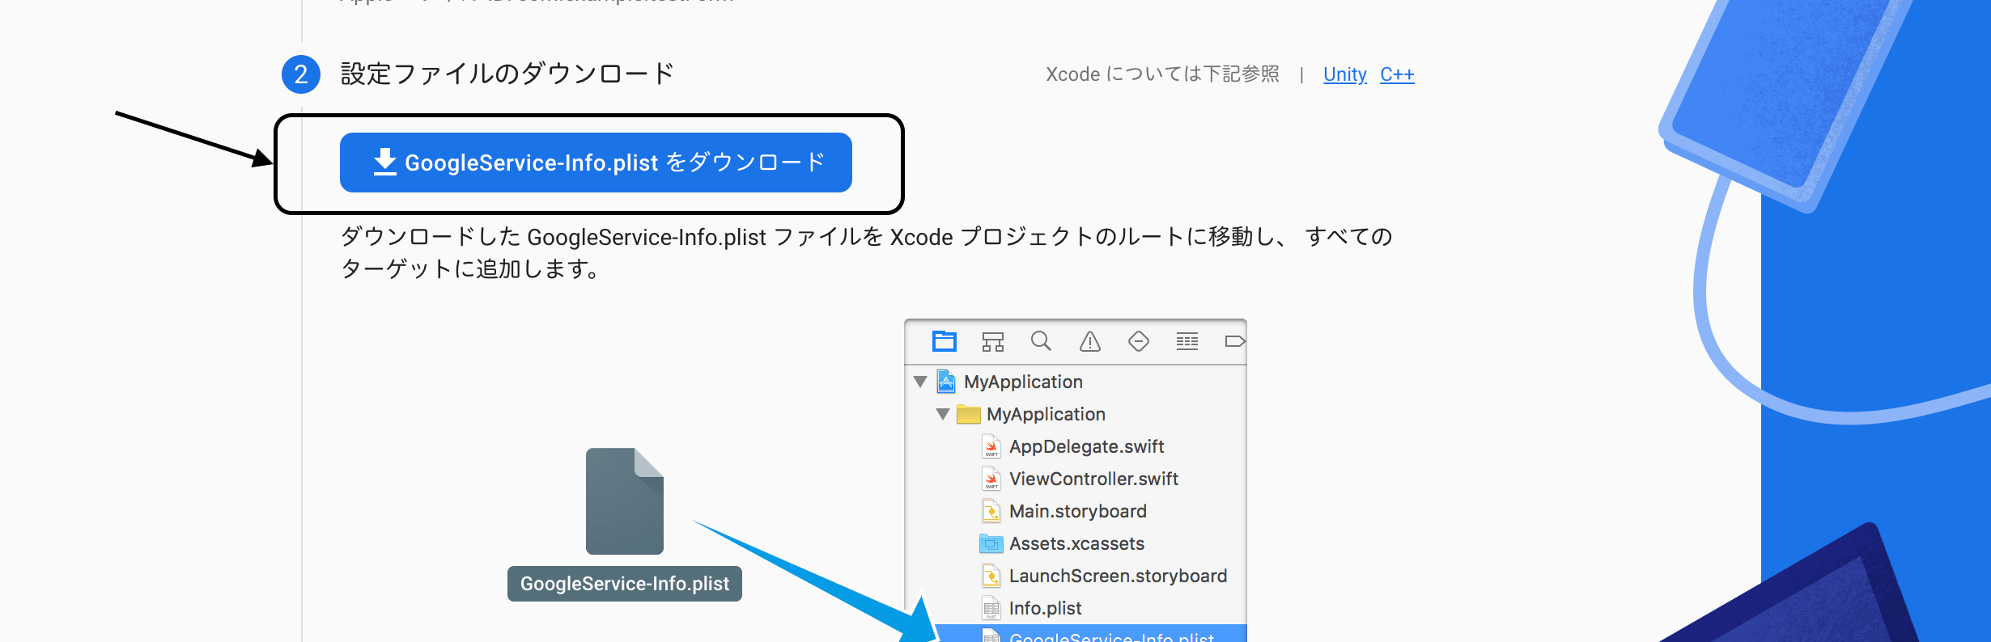Click the LaunchScreen.storyboard file icon
The height and width of the screenshot is (642, 1991).
click(991, 576)
